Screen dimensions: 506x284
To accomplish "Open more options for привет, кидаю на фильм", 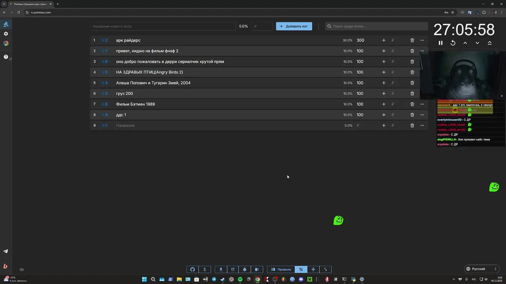I will pos(422,51).
